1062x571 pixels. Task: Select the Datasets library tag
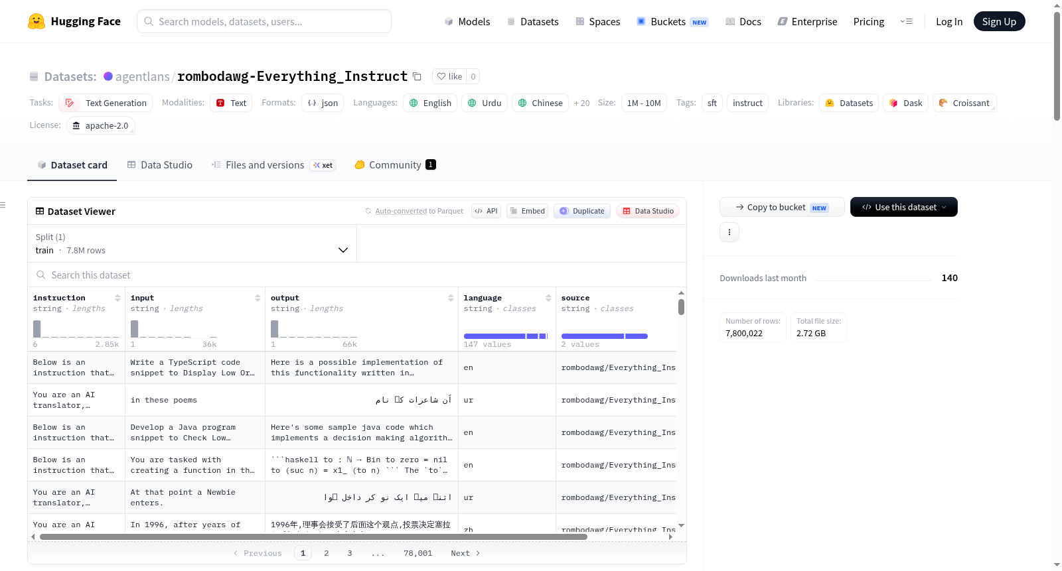tap(849, 103)
